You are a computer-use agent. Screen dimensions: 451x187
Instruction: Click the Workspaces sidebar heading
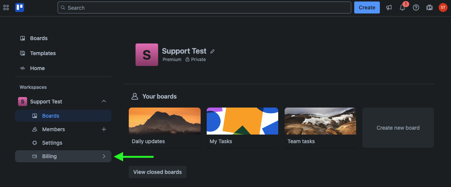[33, 87]
